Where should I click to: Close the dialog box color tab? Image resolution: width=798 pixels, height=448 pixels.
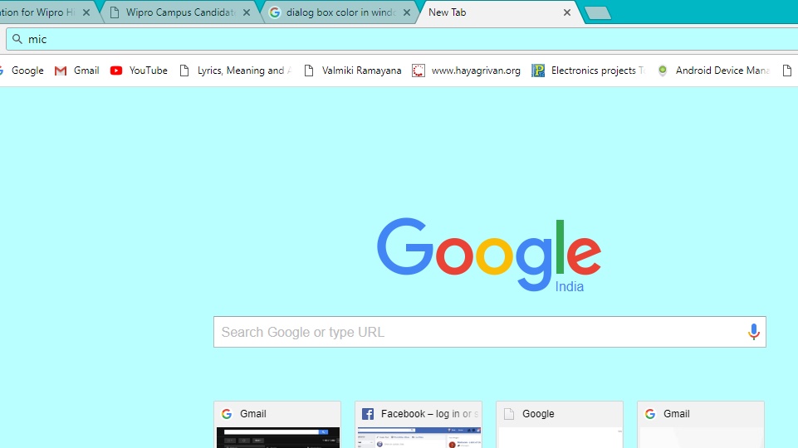pyautogui.click(x=407, y=12)
